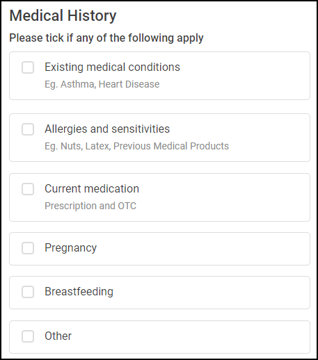The height and width of the screenshot is (360, 318).
Task: Click the Existing medical conditions label text
Action: pyautogui.click(x=112, y=67)
